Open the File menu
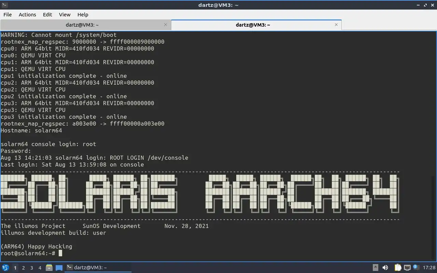 point(8,15)
